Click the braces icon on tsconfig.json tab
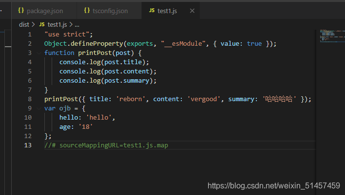 (87, 10)
